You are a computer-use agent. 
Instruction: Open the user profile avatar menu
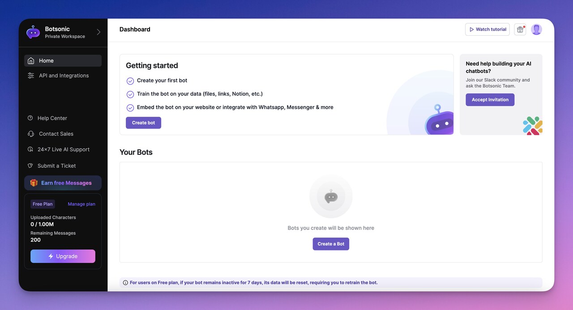tap(536, 29)
